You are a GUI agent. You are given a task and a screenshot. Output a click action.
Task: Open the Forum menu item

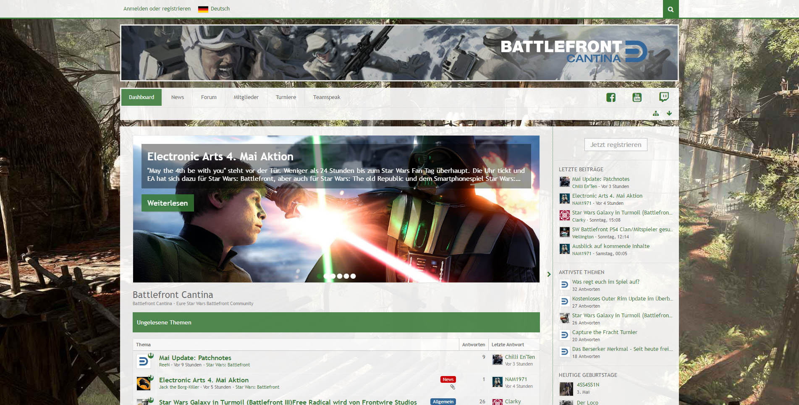(x=209, y=97)
